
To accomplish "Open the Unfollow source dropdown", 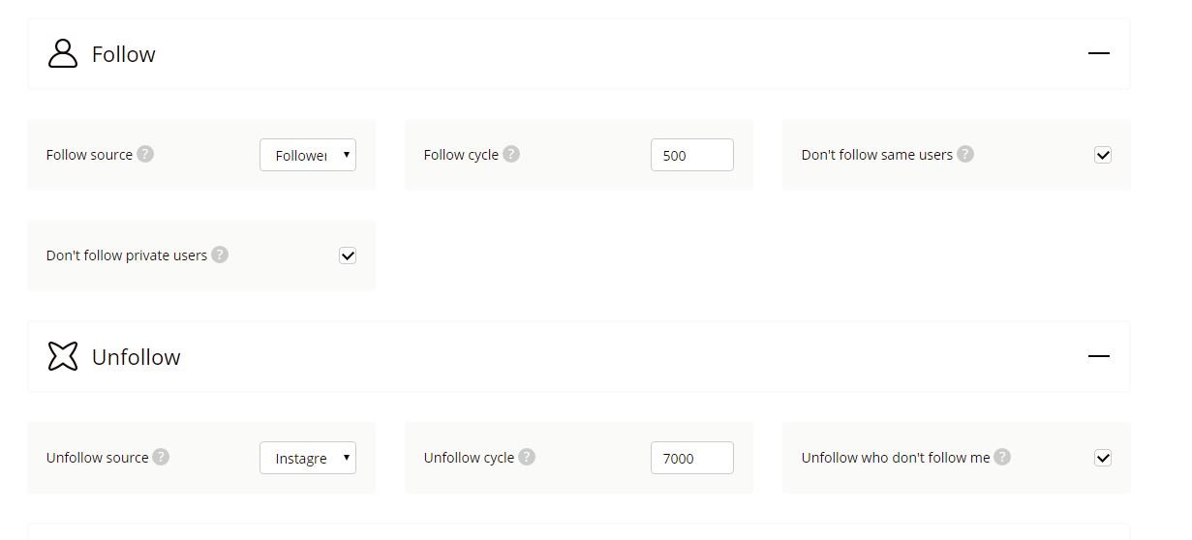I will [x=308, y=458].
